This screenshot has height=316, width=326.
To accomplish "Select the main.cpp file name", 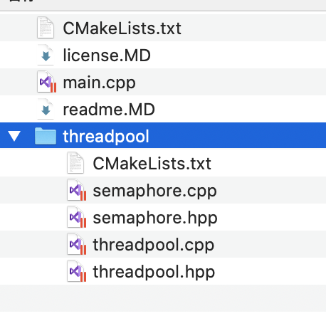I will click(99, 83).
